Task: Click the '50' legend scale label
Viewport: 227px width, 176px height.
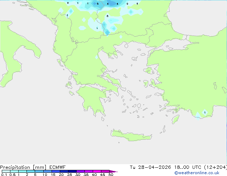Action: point(111,175)
